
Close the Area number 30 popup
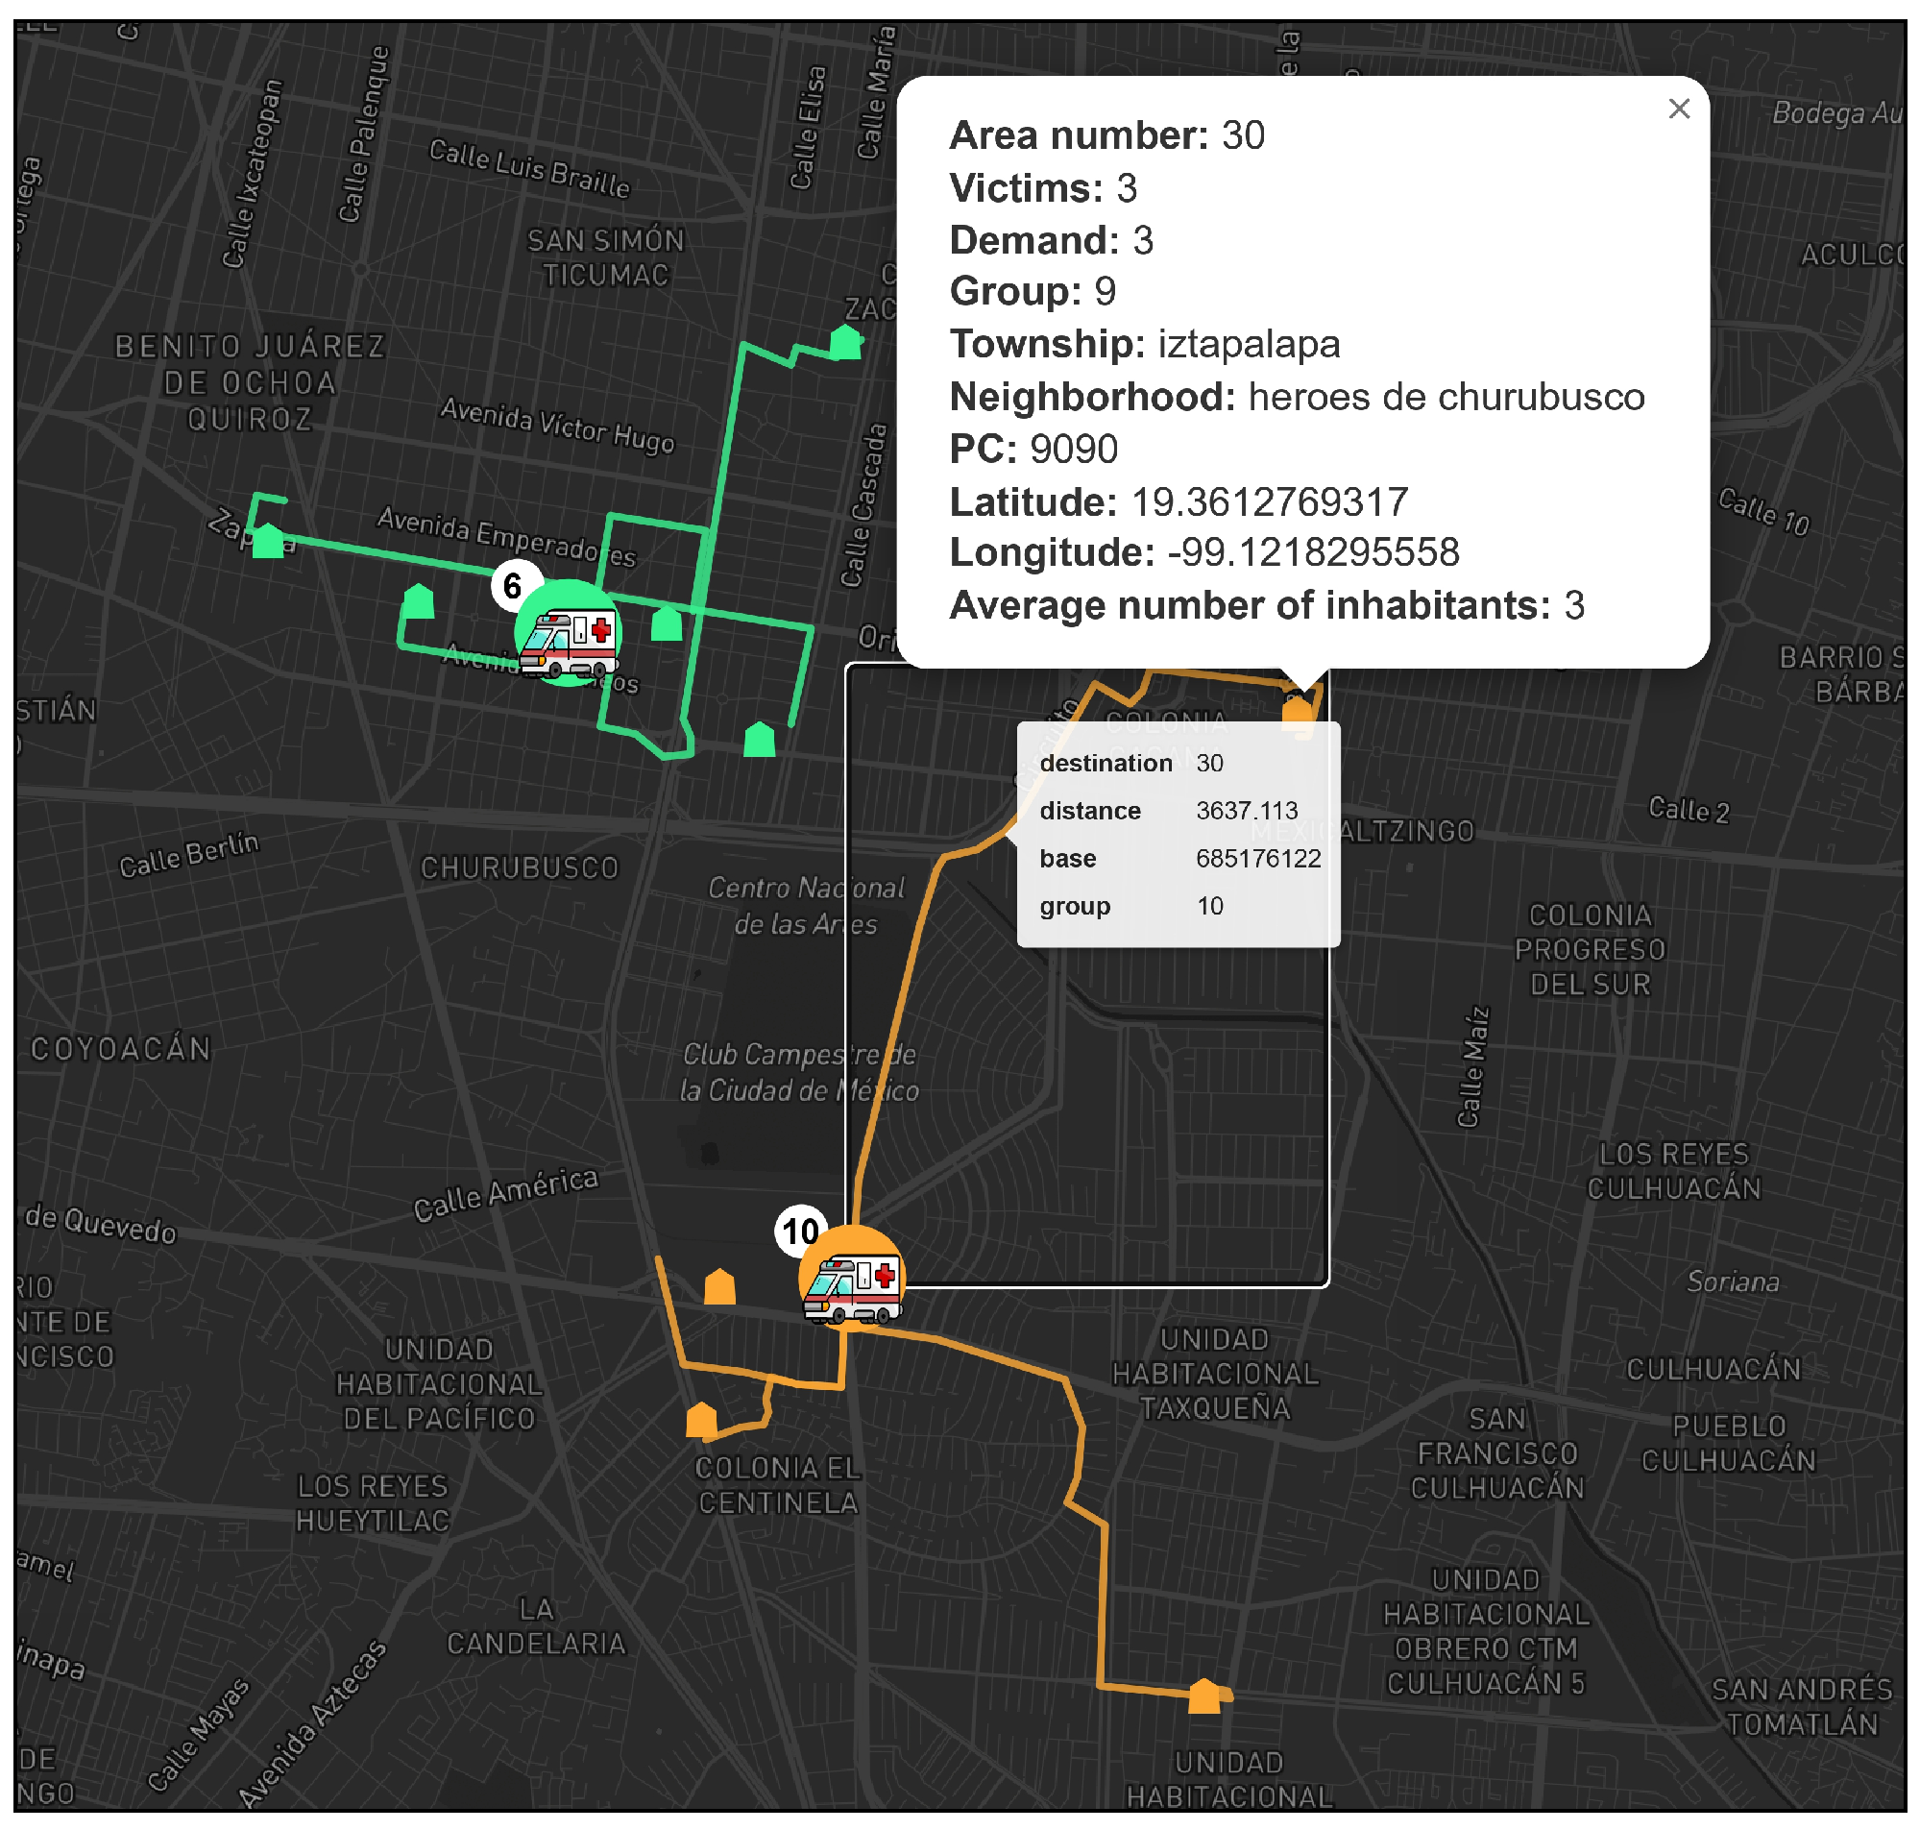pyautogui.click(x=1678, y=109)
